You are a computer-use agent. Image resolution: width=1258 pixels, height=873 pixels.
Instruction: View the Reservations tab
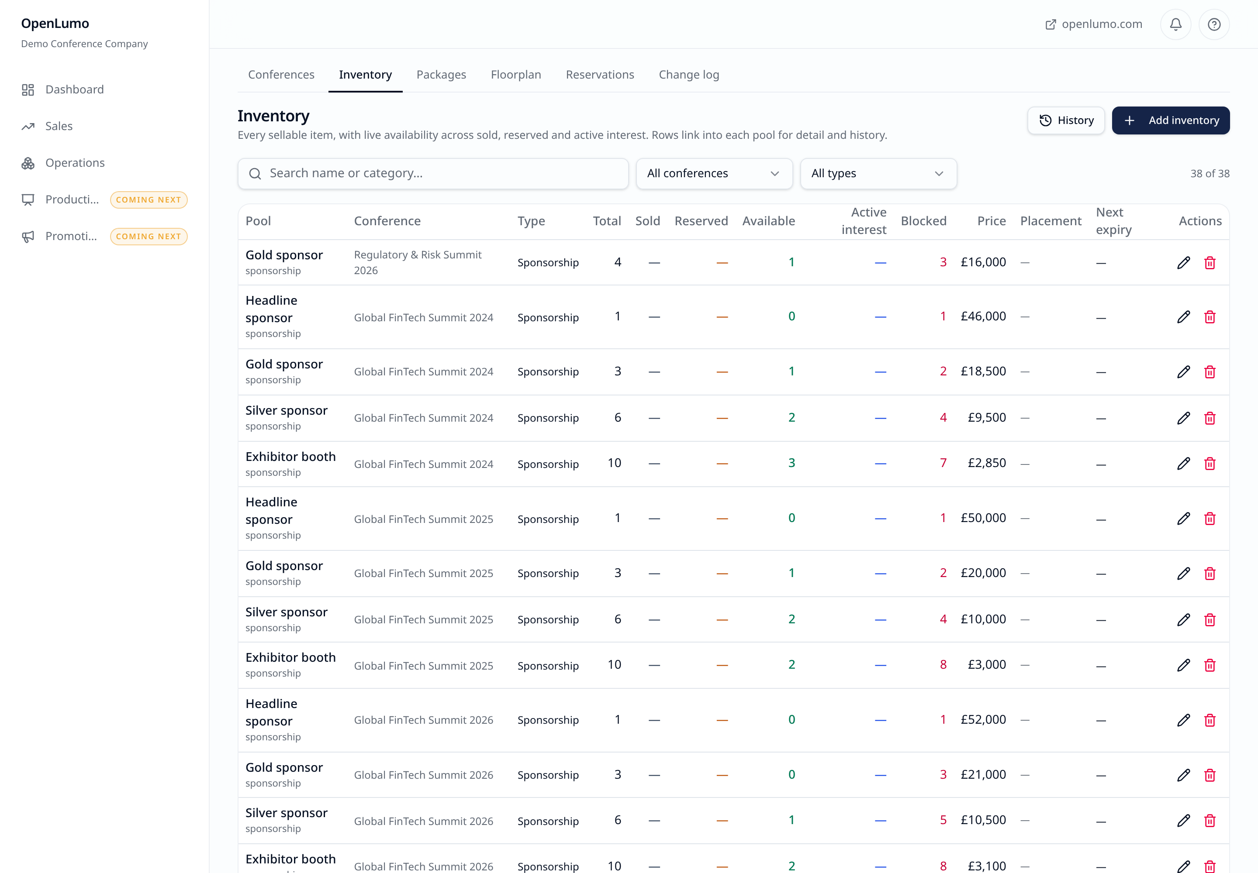600,75
